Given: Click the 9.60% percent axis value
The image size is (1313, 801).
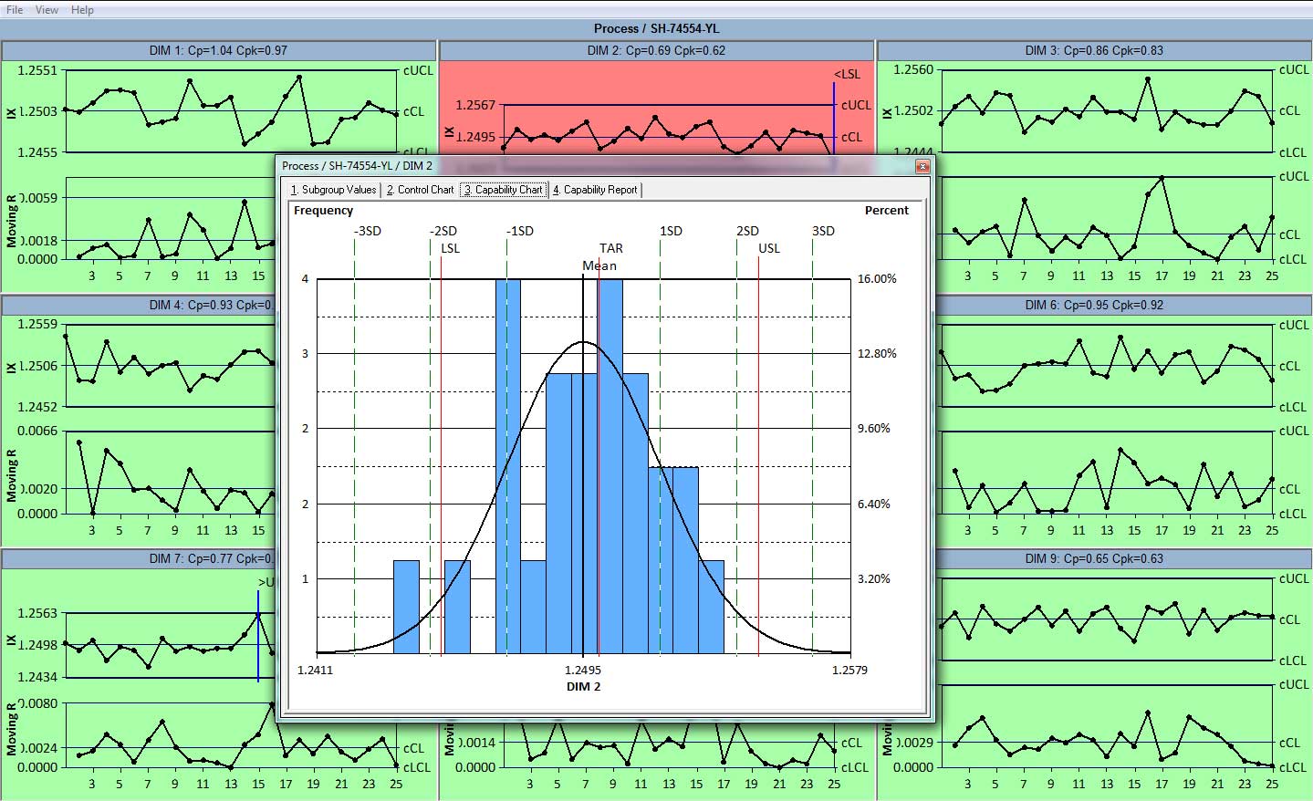Looking at the screenshot, I should [874, 429].
